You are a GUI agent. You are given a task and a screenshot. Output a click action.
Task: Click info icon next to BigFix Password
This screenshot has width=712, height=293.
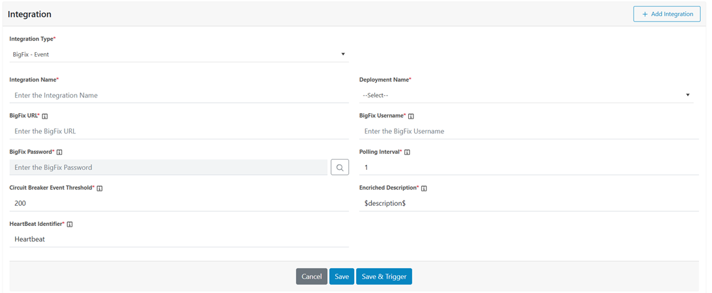(x=59, y=152)
